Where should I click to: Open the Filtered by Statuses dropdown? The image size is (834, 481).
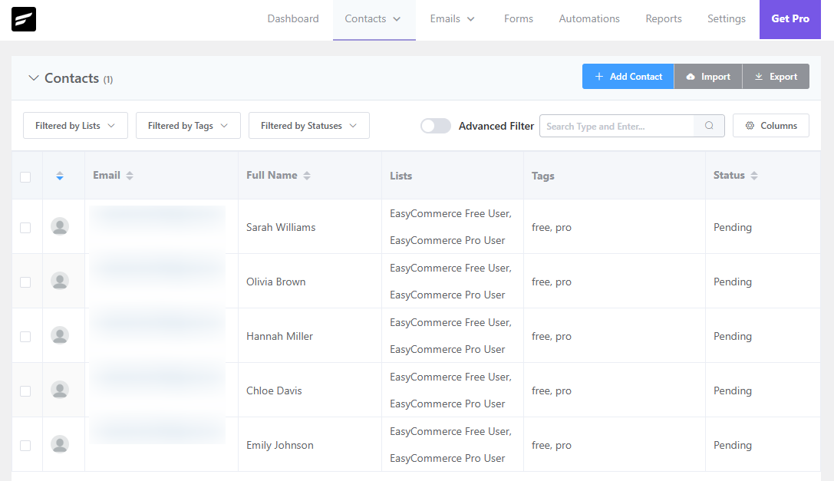click(x=308, y=125)
